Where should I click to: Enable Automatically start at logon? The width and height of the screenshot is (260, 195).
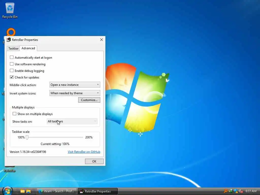(x=12, y=57)
